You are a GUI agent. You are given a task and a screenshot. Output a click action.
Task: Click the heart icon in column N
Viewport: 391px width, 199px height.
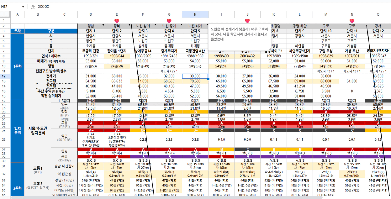352,21
